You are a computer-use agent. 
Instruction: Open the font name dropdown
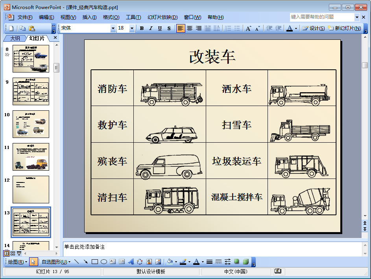click(113, 28)
